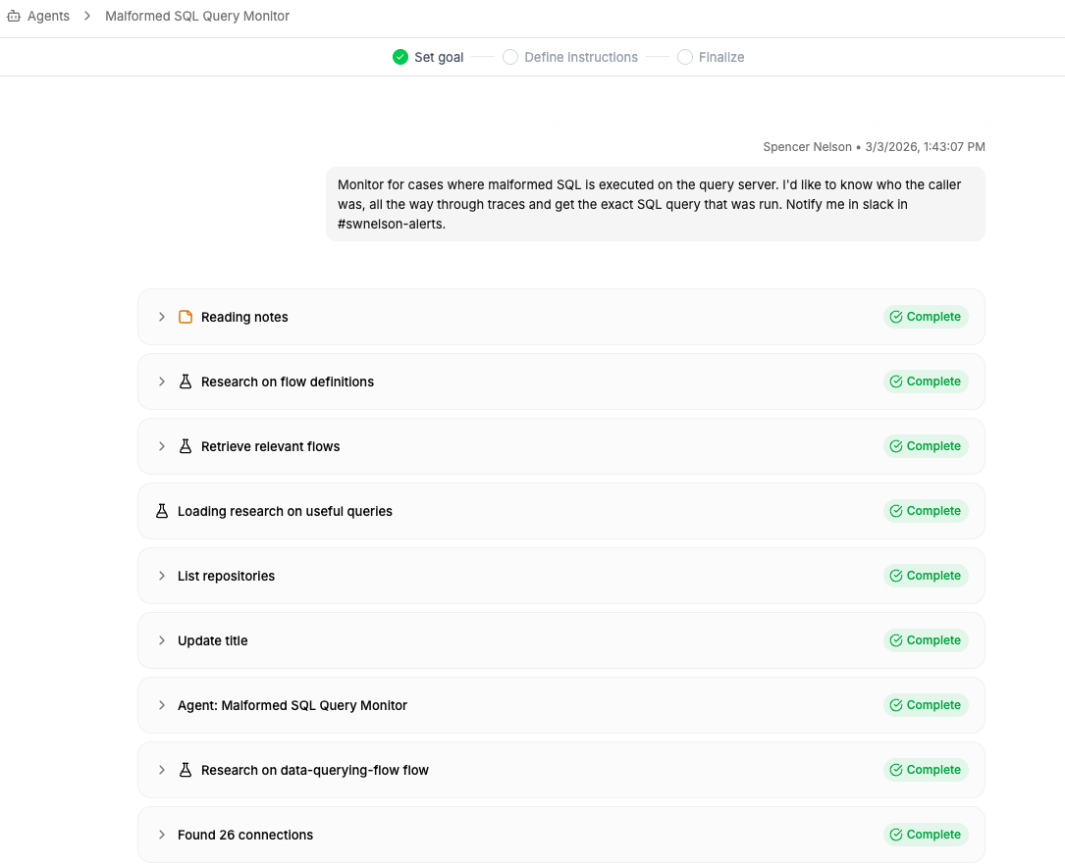Click flask icon by Research on data-querying-flow flow

click(186, 770)
